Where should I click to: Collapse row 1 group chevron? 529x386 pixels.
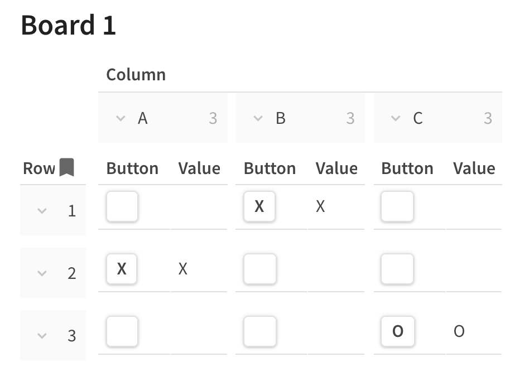pyautogui.click(x=41, y=211)
